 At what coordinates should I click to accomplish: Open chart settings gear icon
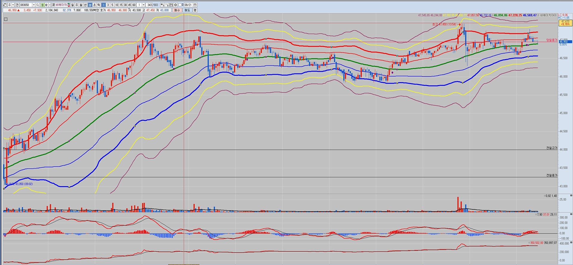coord(175,5)
